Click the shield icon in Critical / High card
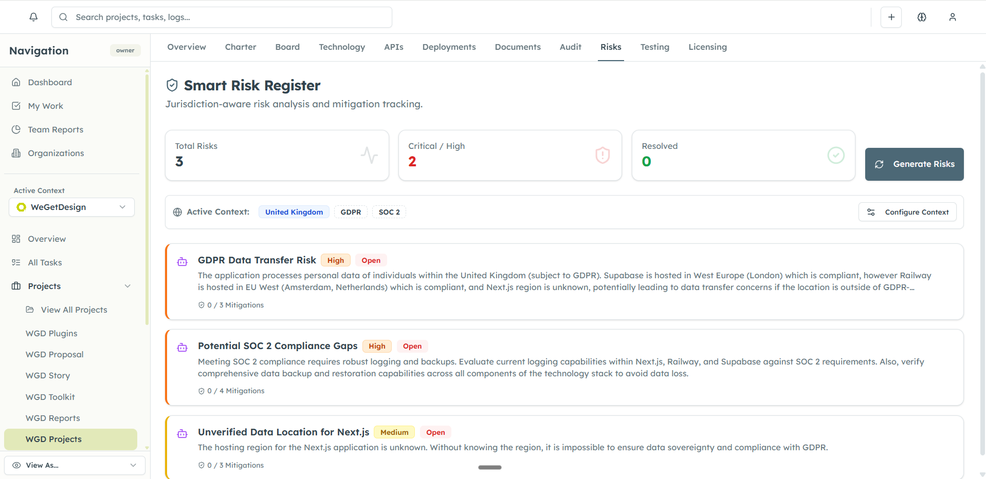The height and width of the screenshot is (479, 986). click(x=602, y=155)
